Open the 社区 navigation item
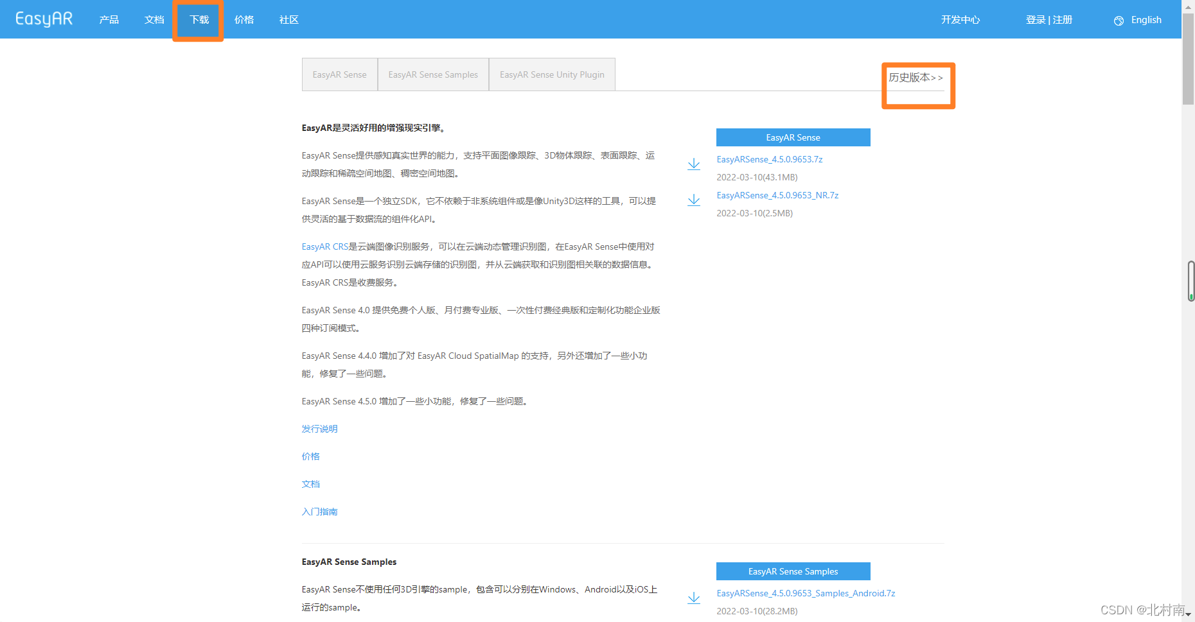The image size is (1195, 622). click(289, 20)
